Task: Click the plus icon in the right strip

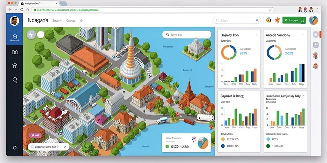Action: [316, 34]
